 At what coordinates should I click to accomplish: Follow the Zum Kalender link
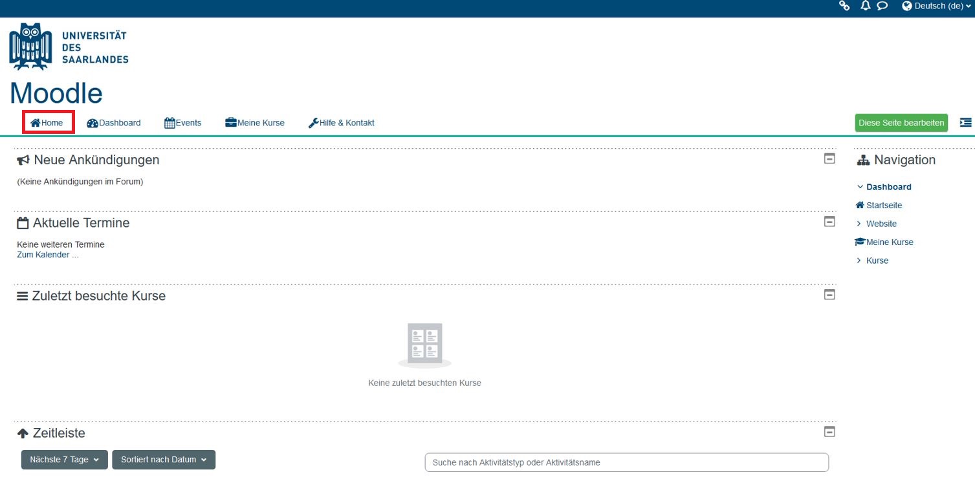[x=43, y=255]
